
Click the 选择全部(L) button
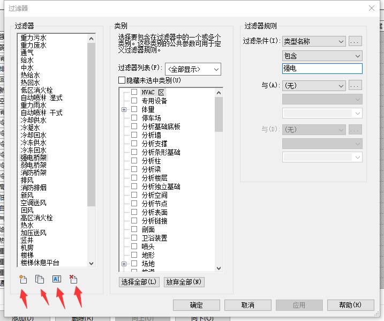139,282
